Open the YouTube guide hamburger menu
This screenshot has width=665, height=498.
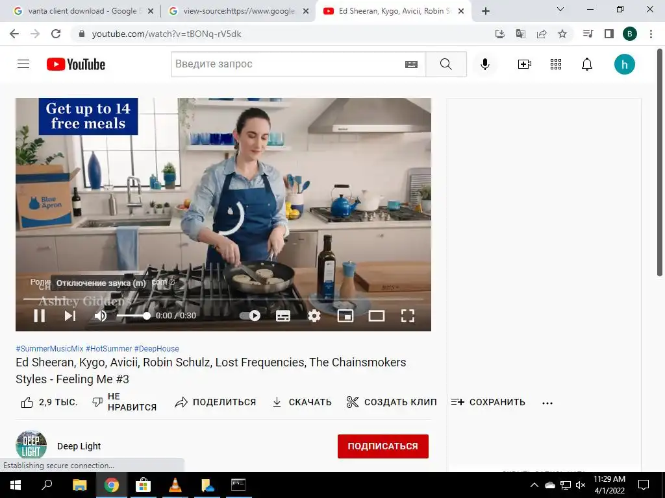[23, 64]
